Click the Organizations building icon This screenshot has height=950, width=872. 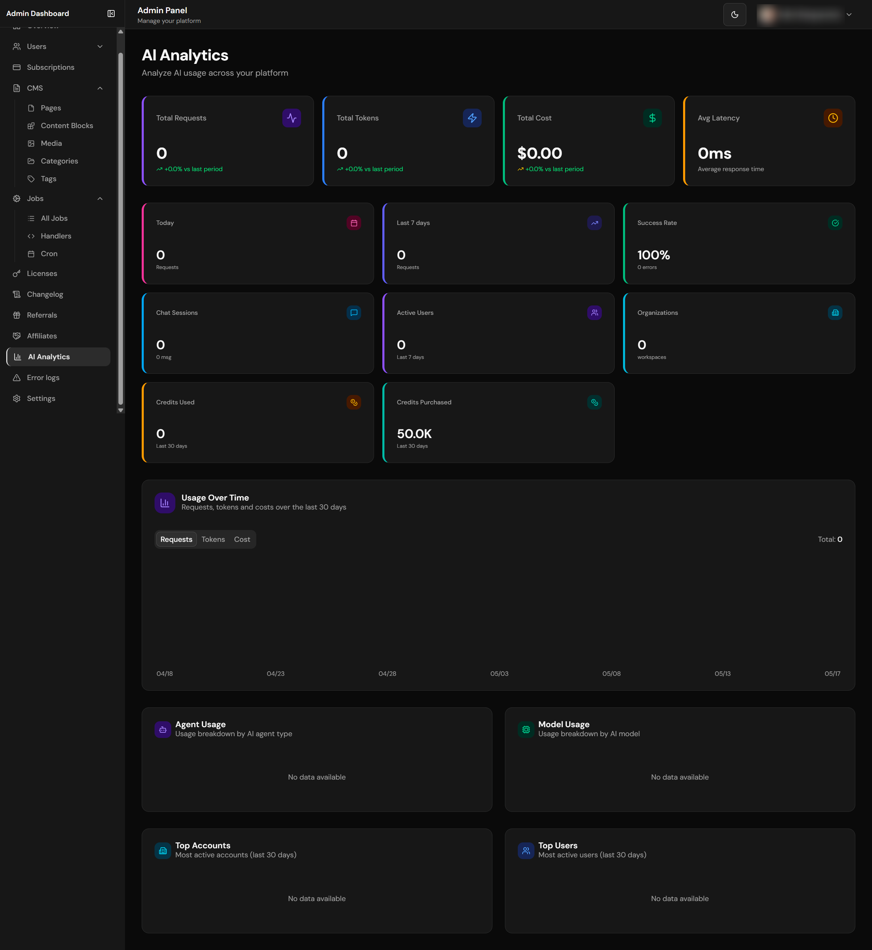(835, 313)
